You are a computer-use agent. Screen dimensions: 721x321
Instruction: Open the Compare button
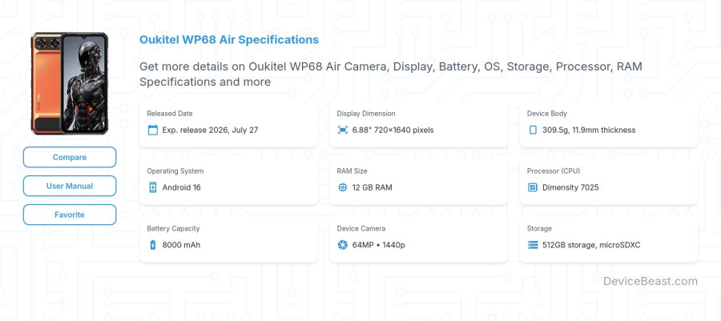(x=70, y=157)
